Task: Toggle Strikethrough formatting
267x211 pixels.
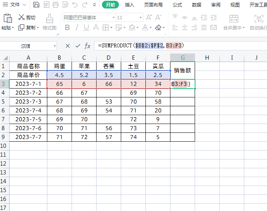Action: [96, 27]
